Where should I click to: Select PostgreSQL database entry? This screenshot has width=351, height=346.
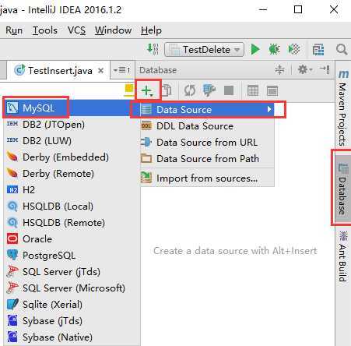(72, 256)
